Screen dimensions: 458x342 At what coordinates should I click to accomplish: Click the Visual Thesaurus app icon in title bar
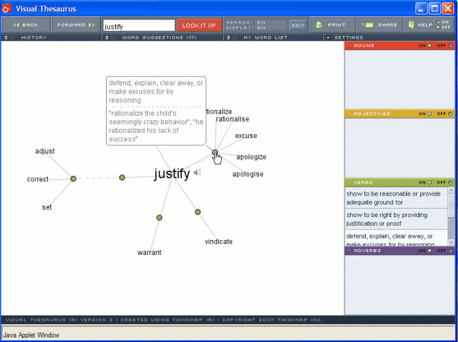(x=7, y=9)
